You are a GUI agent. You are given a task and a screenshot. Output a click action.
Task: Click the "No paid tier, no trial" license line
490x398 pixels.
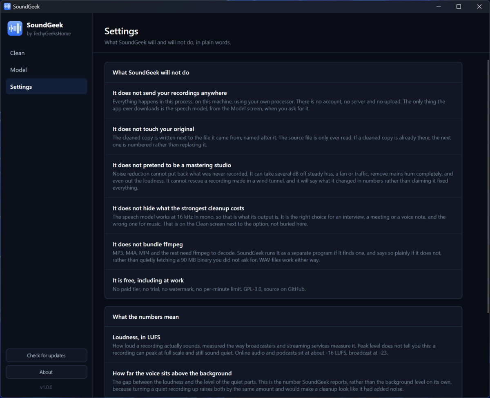(x=209, y=289)
